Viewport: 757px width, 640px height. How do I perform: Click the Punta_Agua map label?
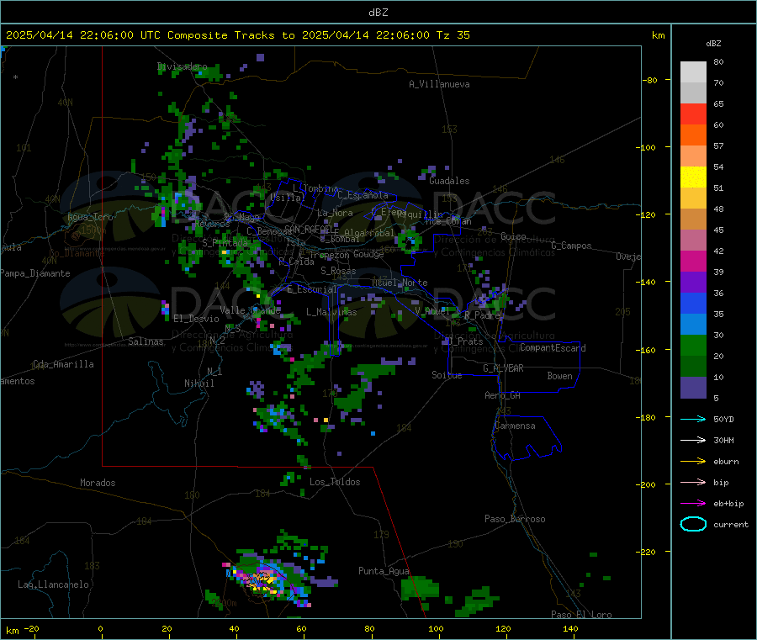[x=384, y=571]
